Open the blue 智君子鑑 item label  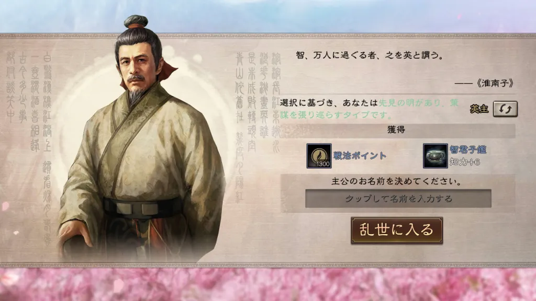[468, 149]
